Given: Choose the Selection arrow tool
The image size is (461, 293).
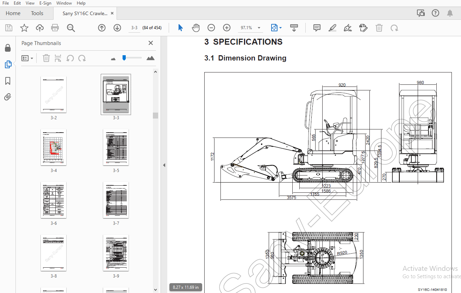Looking at the screenshot, I should point(180,28).
